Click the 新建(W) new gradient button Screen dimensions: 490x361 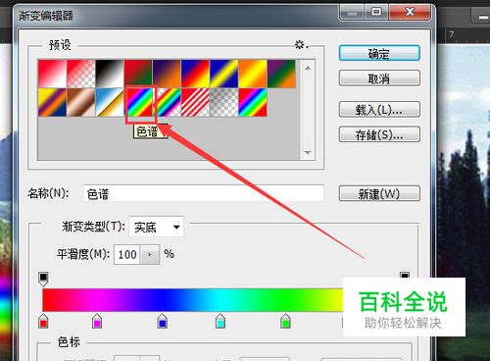pos(379,194)
